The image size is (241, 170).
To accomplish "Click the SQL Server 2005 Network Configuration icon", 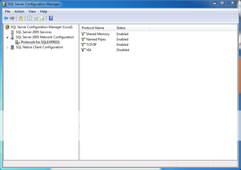I will (x=12, y=37).
